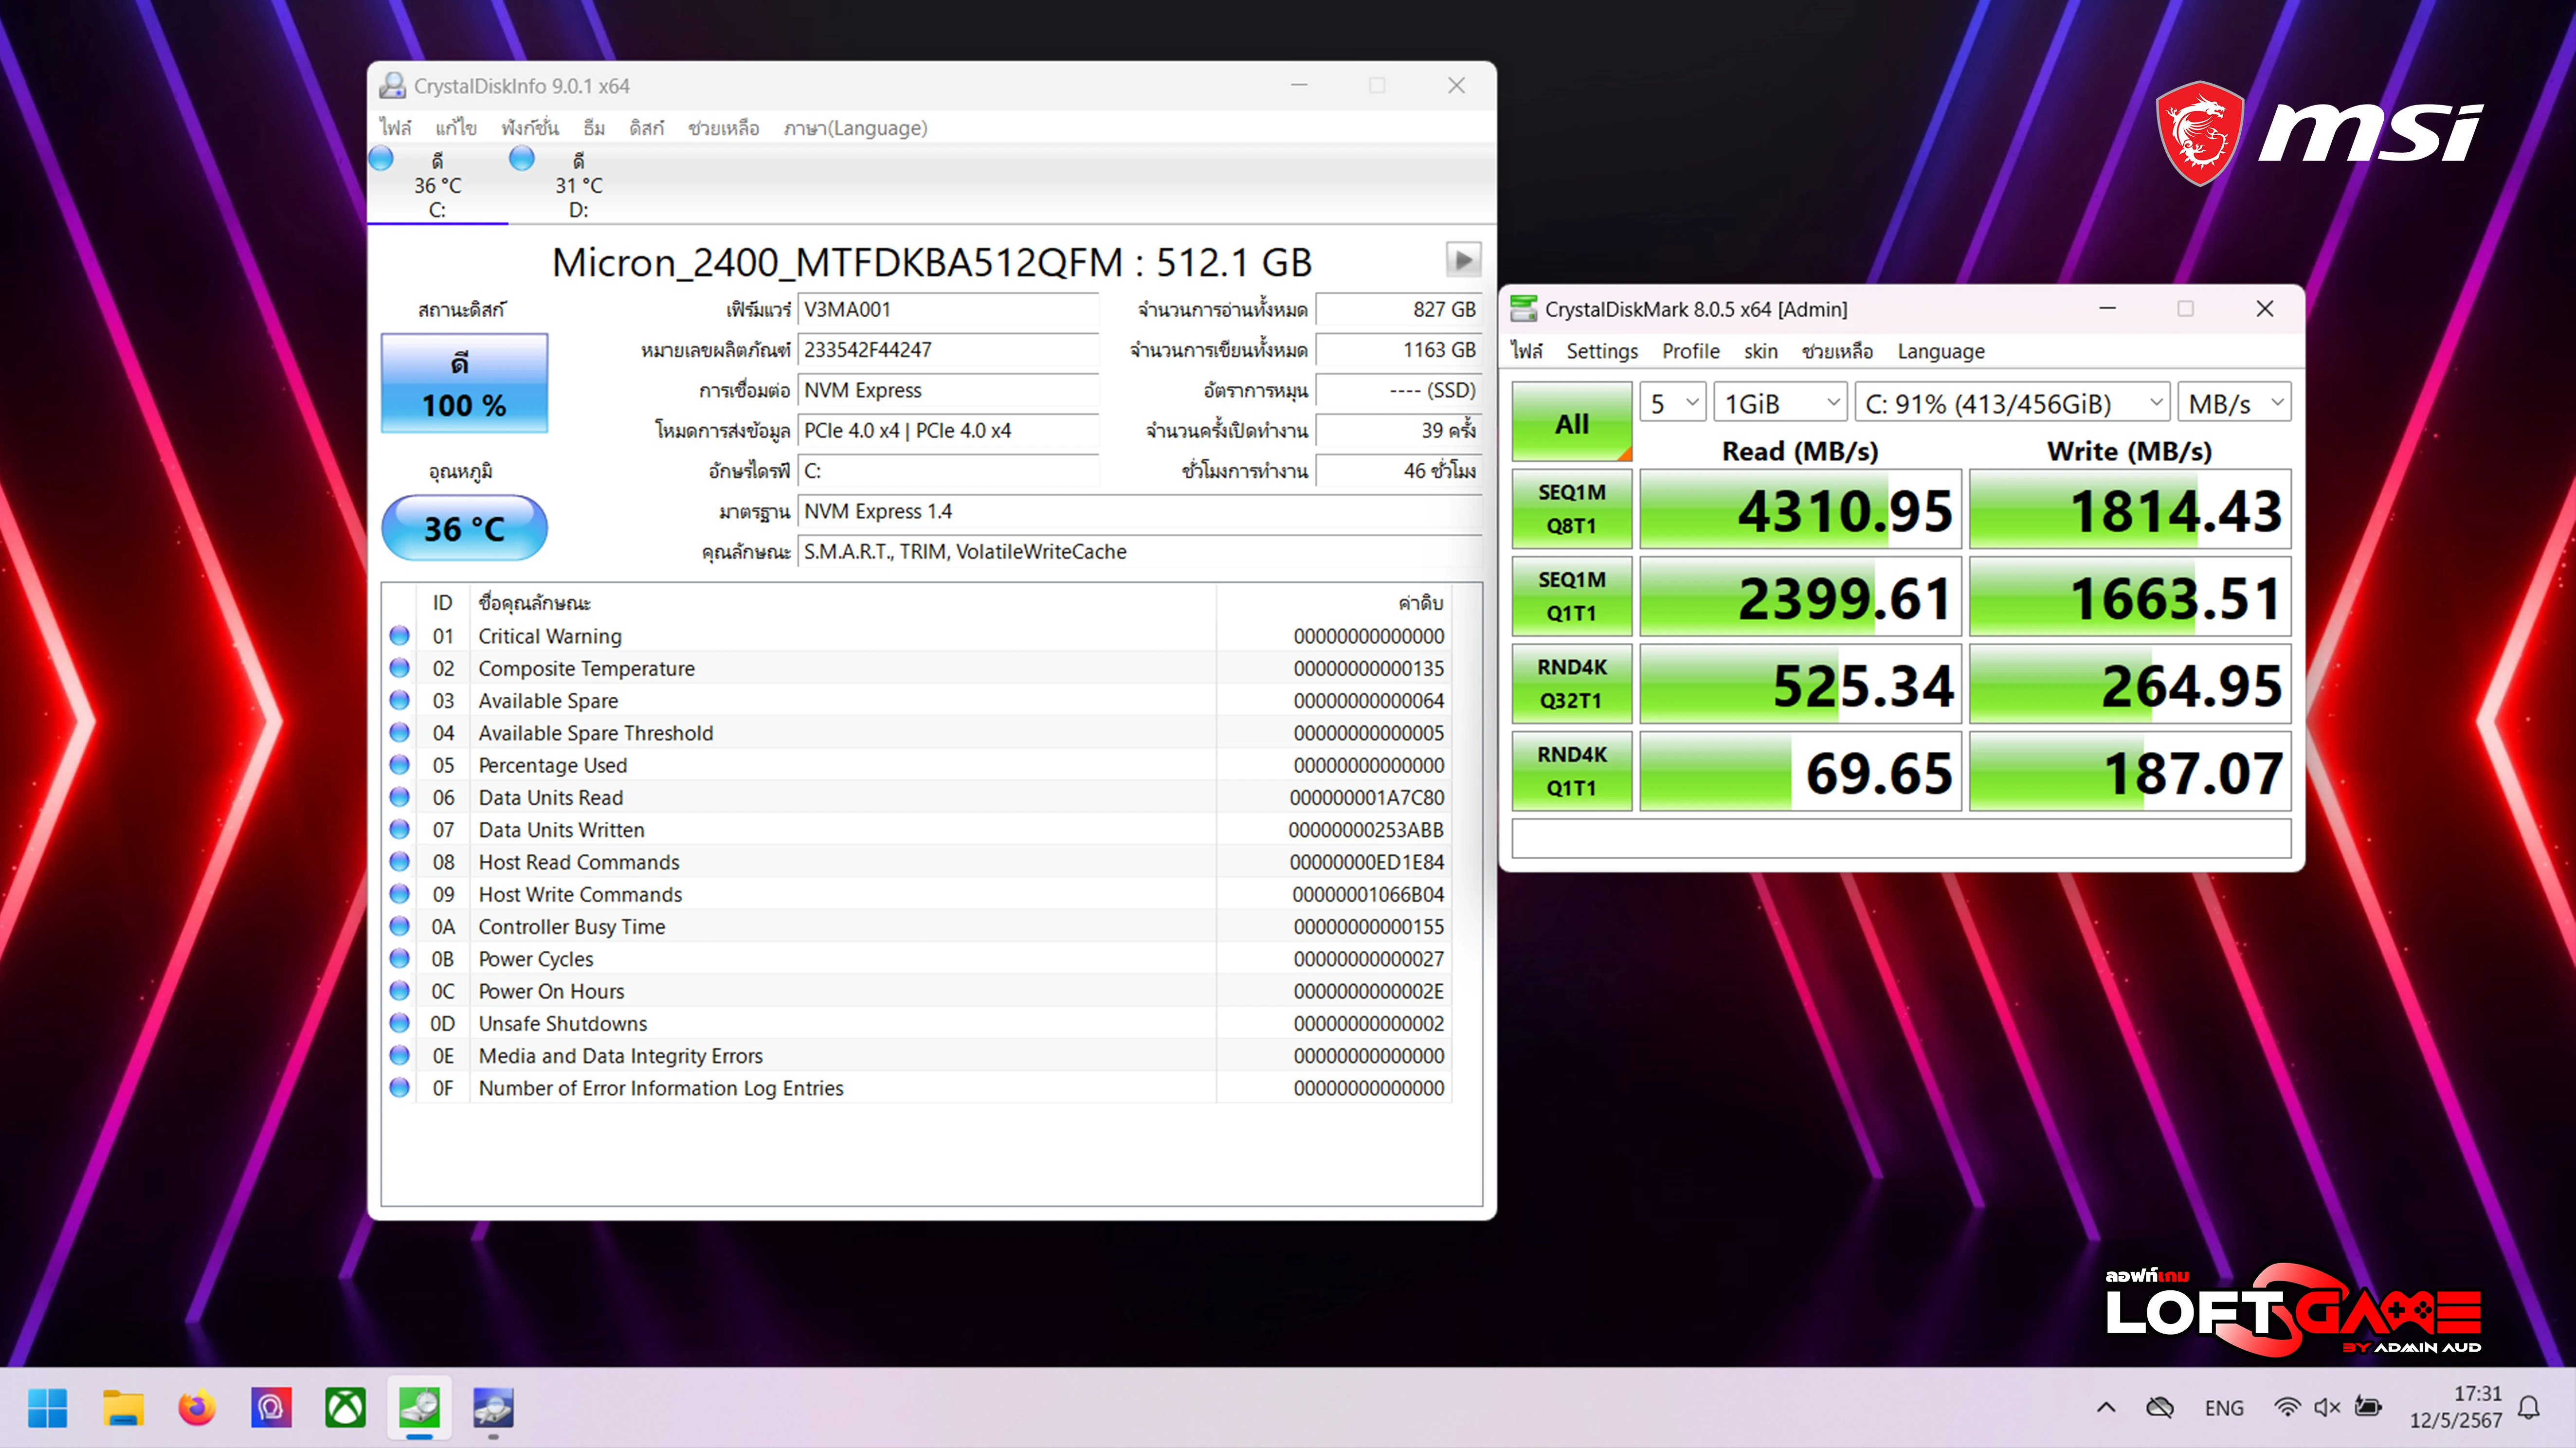The height and width of the screenshot is (1448, 2576).
Task: Click the next disk arrow button
Action: [1462, 261]
